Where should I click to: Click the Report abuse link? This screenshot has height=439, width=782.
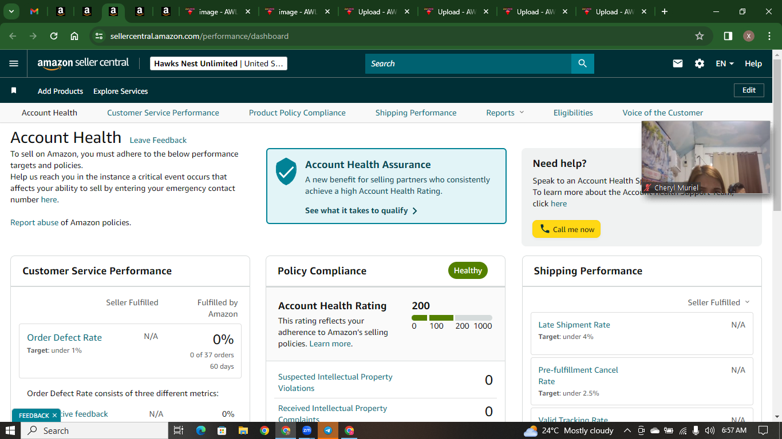(x=34, y=222)
